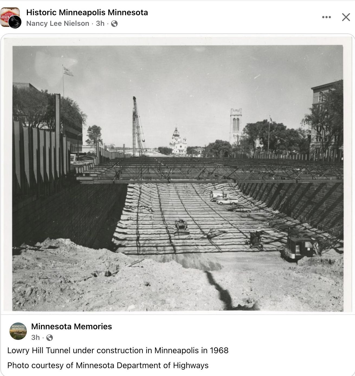Open the three-dot post options menu
The height and width of the screenshot is (376, 355).
coord(326,17)
